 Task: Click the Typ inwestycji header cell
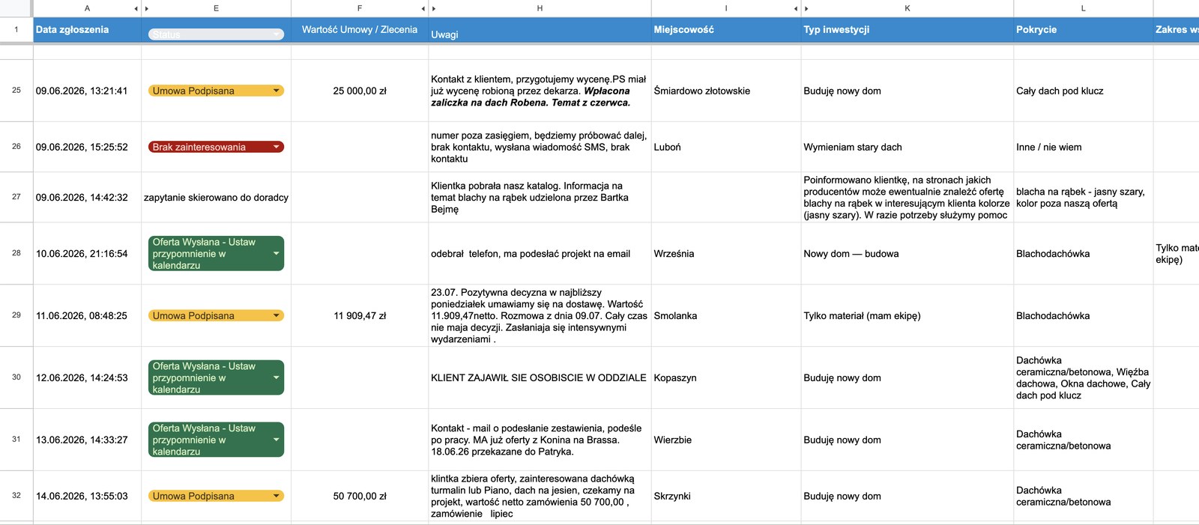(907, 30)
